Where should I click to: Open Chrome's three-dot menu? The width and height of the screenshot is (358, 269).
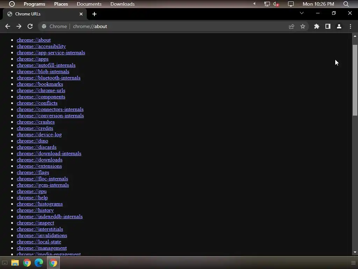click(350, 26)
